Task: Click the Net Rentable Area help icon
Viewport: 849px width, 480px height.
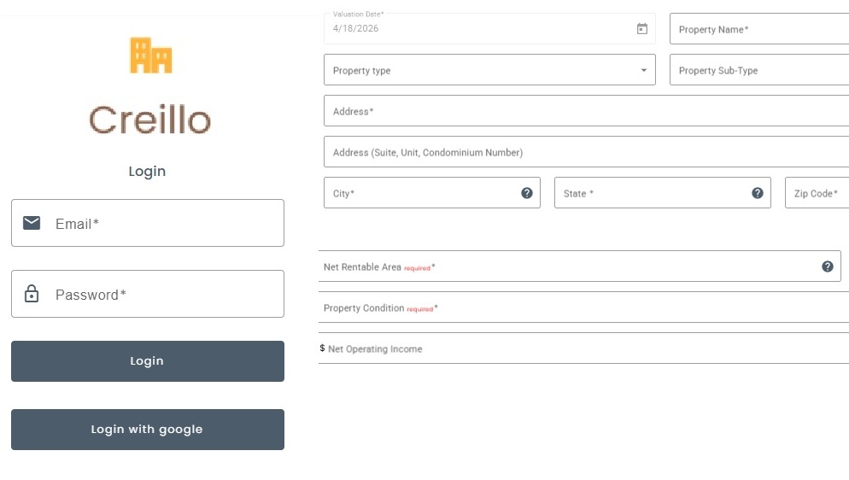Action: click(828, 266)
